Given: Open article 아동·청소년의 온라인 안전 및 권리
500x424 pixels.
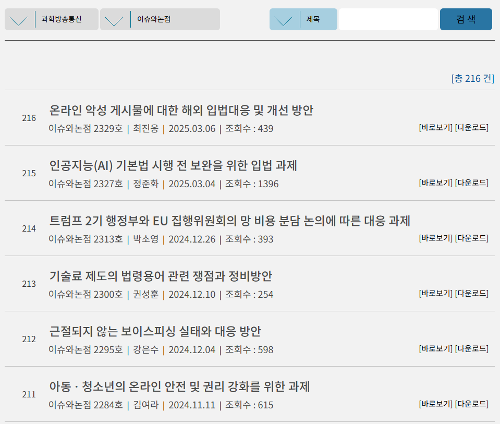Looking at the screenshot, I should pos(179,386).
